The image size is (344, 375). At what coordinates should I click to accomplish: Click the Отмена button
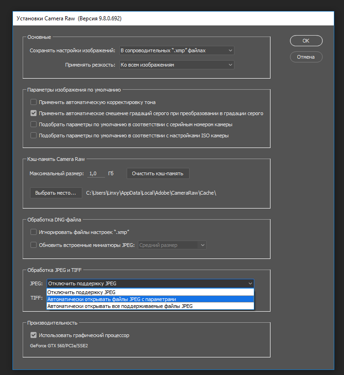tap(306, 57)
